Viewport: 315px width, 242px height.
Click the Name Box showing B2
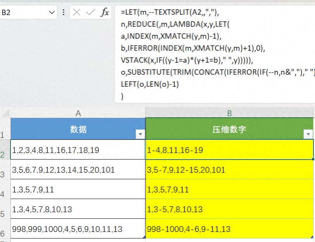[x=28, y=12]
